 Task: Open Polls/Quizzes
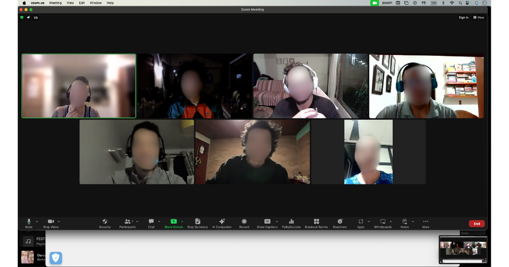coord(291,224)
